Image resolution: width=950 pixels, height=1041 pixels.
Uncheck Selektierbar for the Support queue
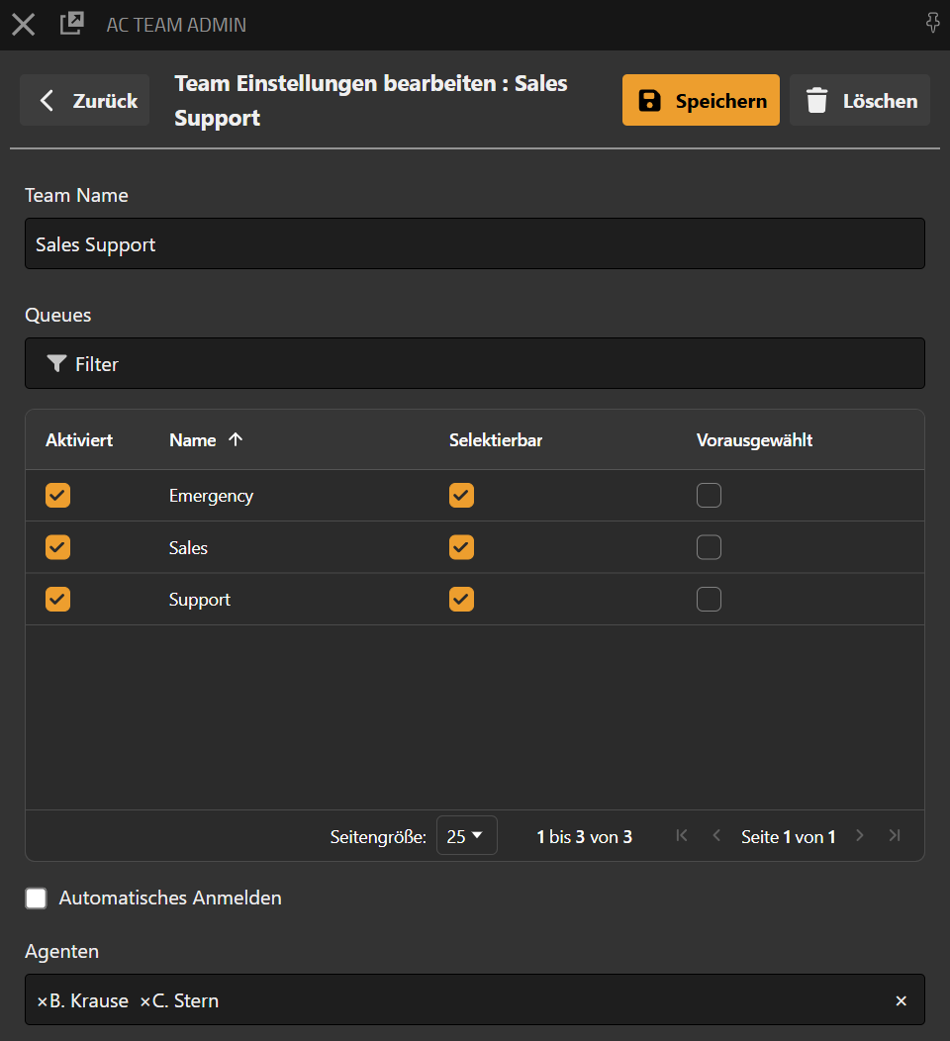(x=461, y=600)
